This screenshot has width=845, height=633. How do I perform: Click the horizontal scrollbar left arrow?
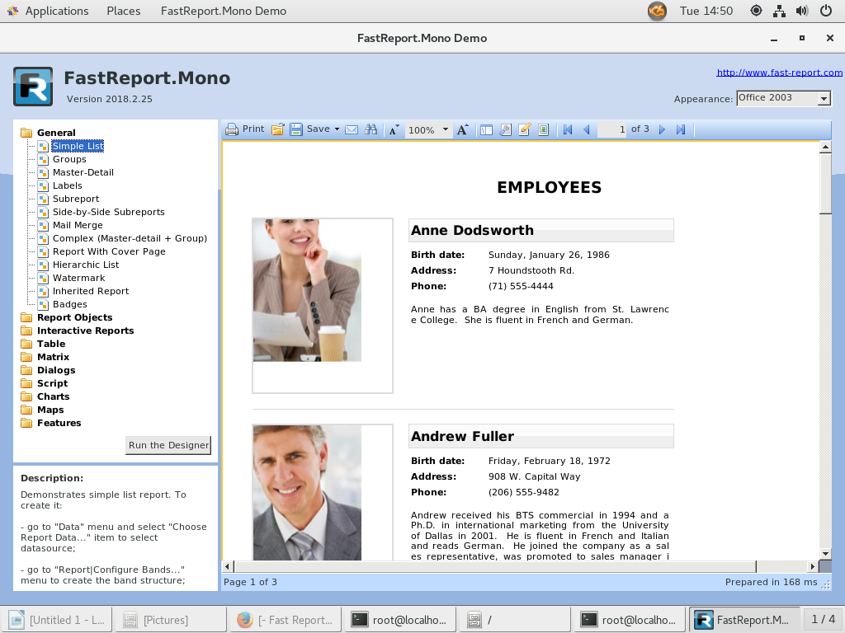228,566
